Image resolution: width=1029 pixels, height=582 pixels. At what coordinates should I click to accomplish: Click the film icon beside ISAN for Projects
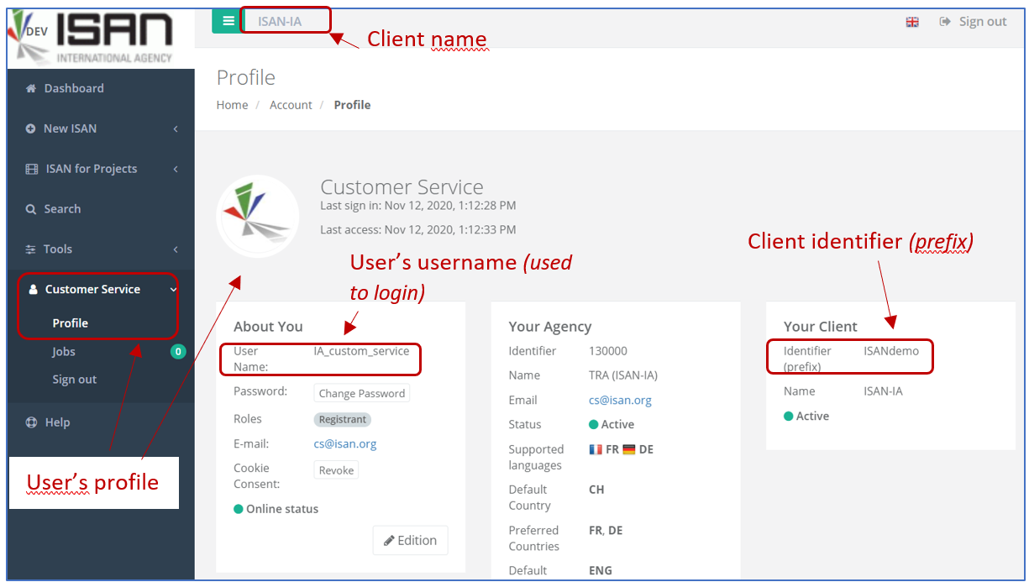tap(32, 169)
